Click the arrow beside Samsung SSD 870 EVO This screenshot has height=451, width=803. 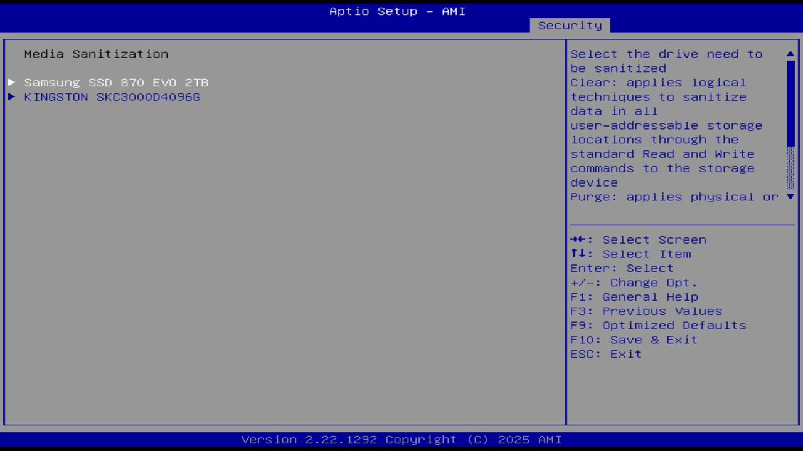(11, 83)
